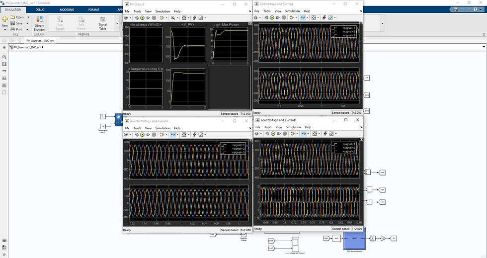Expand measurements dropdown in PV Output scope
This screenshot has height=258, width=487.
point(205,18)
